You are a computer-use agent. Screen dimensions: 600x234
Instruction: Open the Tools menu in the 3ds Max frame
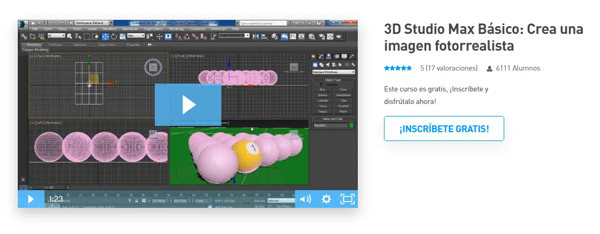click(48, 29)
